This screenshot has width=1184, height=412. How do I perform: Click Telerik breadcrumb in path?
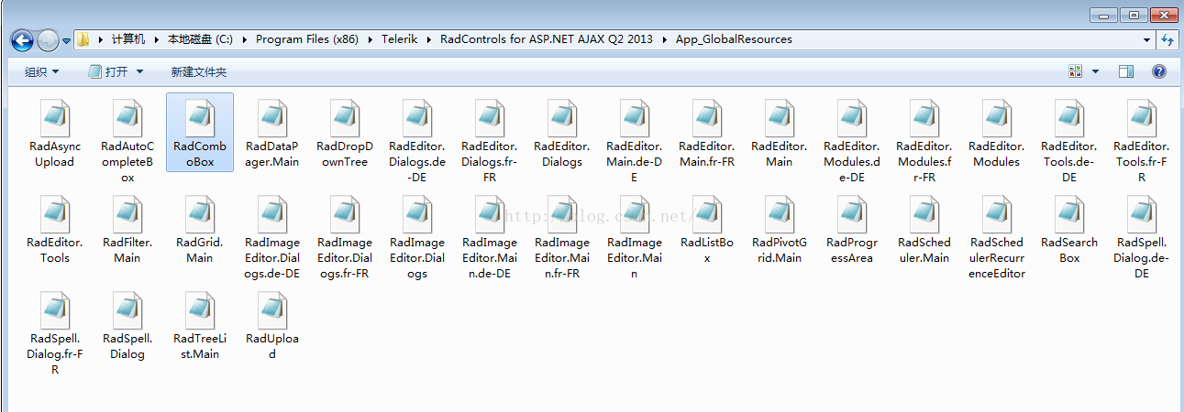coord(399,39)
